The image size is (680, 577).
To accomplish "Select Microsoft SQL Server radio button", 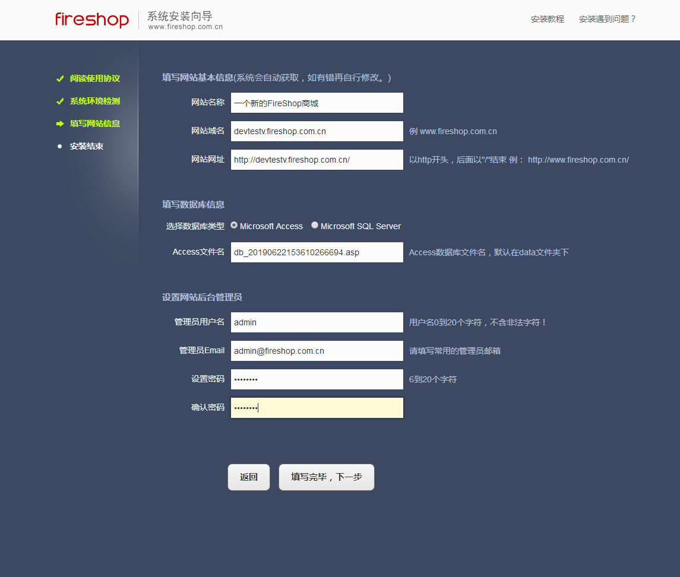I will click(x=315, y=226).
